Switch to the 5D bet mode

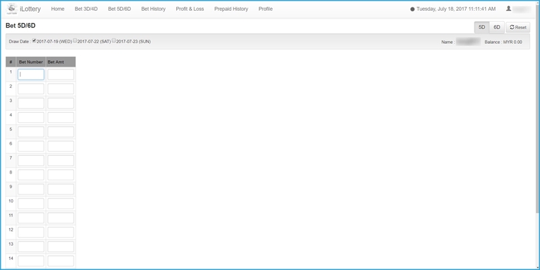coord(482,28)
